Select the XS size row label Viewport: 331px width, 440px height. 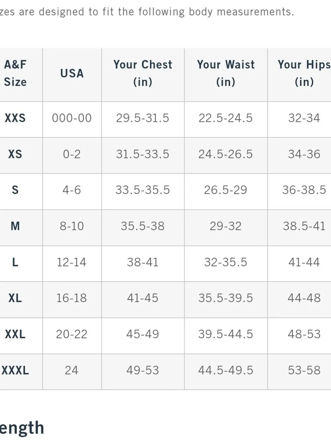tap(15, 154)
